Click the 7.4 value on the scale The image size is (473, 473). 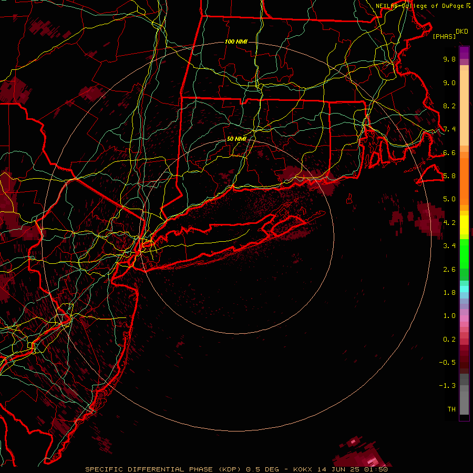(x=449, y=129)
